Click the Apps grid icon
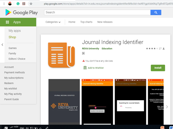This screenshot has height=129, width=173. click(x=7, y=22)
